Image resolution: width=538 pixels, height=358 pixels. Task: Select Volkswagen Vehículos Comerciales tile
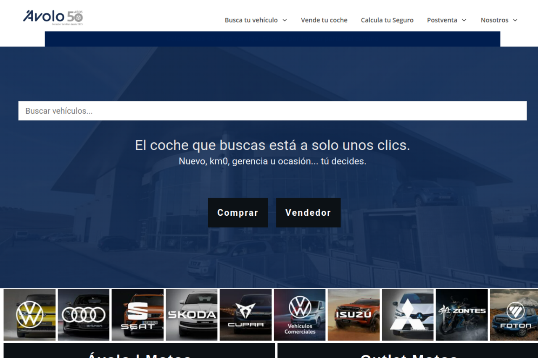coord(300,314)
